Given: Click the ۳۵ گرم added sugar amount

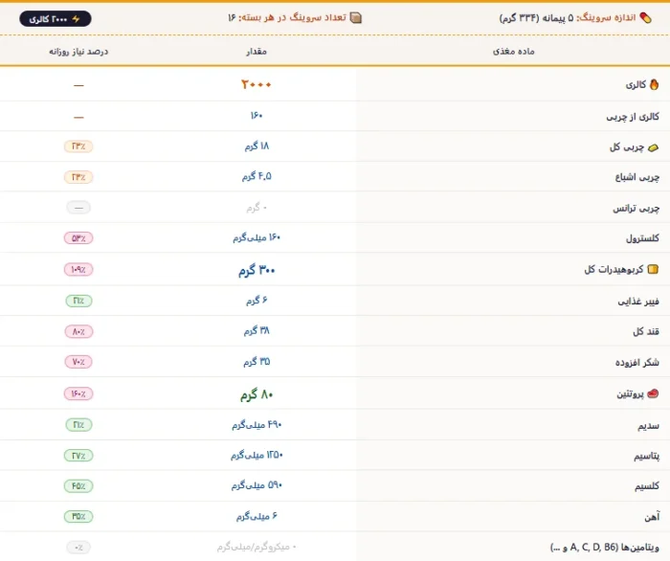Looking at the screenshot, I should [x=257, y=362].
